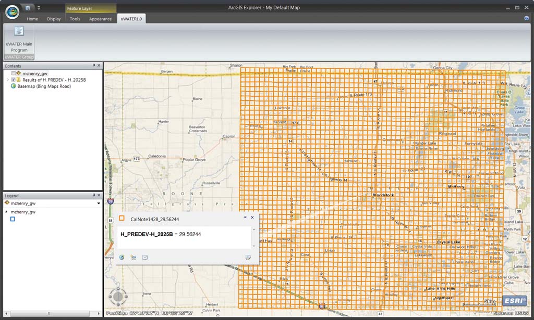
Task: Click the Crystal Lake label on the map
Action: [448, 242]
